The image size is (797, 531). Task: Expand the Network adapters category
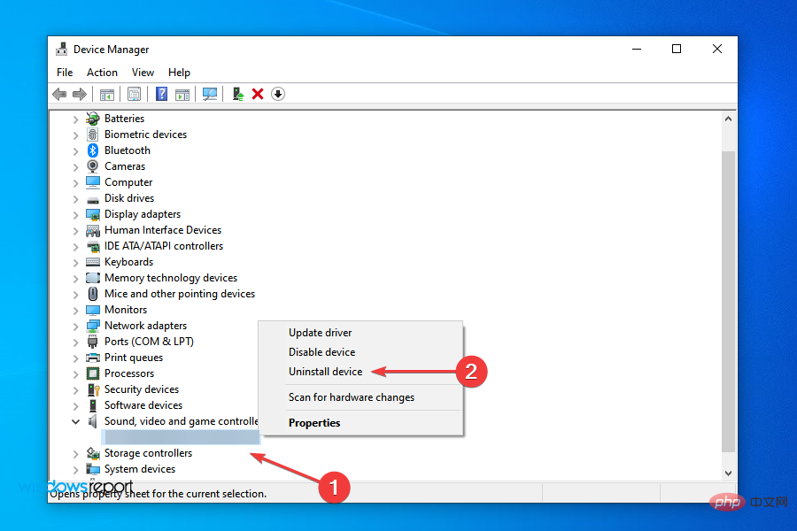(74, 325)
